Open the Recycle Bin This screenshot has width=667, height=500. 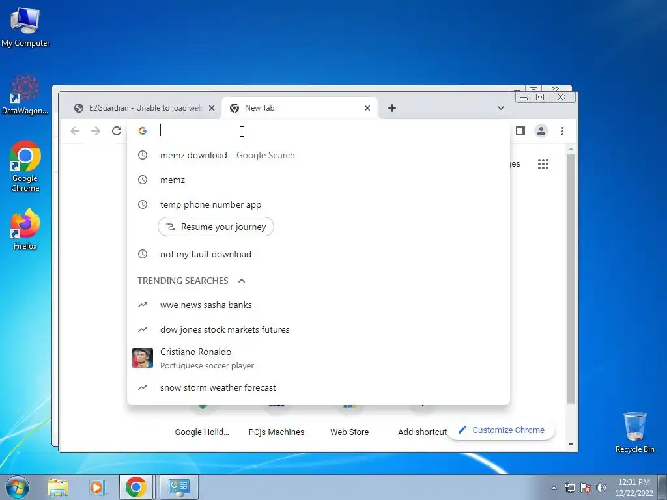(x=634, y=432)
